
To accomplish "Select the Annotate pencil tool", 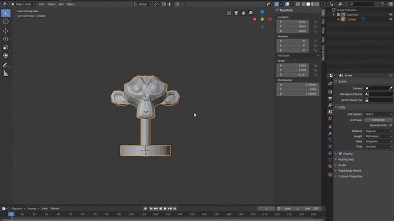I will tap(6, 65).
